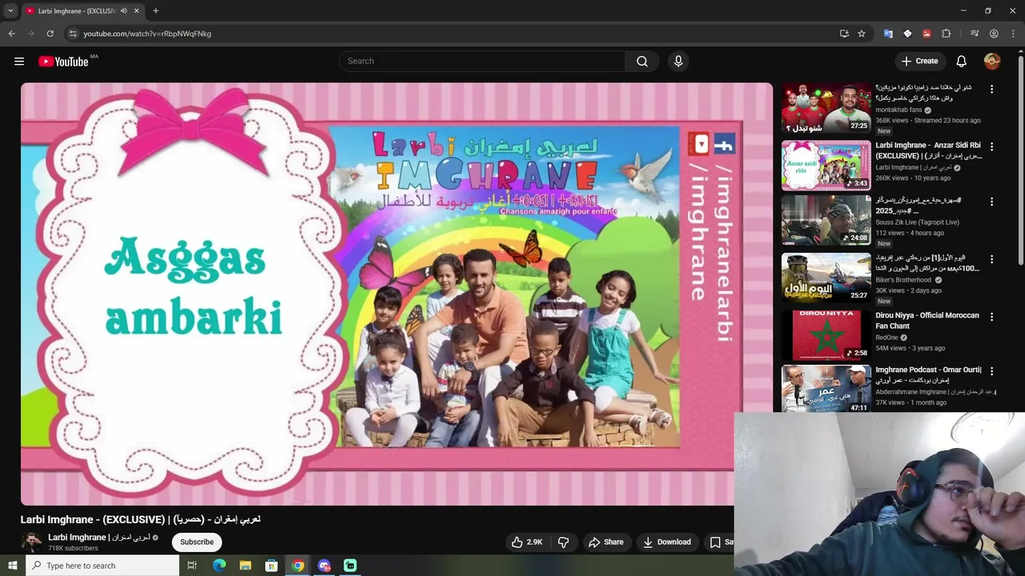Open Imghrane Podcast video thumbnail
Screen dimensions: 1025x576
pyautogui.click(x=826, y=390)
